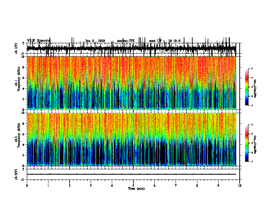Image resolution: width=270 pixels, height=208 pixels.
Task: Click the "ch.3(V)" axis label
Action: click(x=16, y=174)
